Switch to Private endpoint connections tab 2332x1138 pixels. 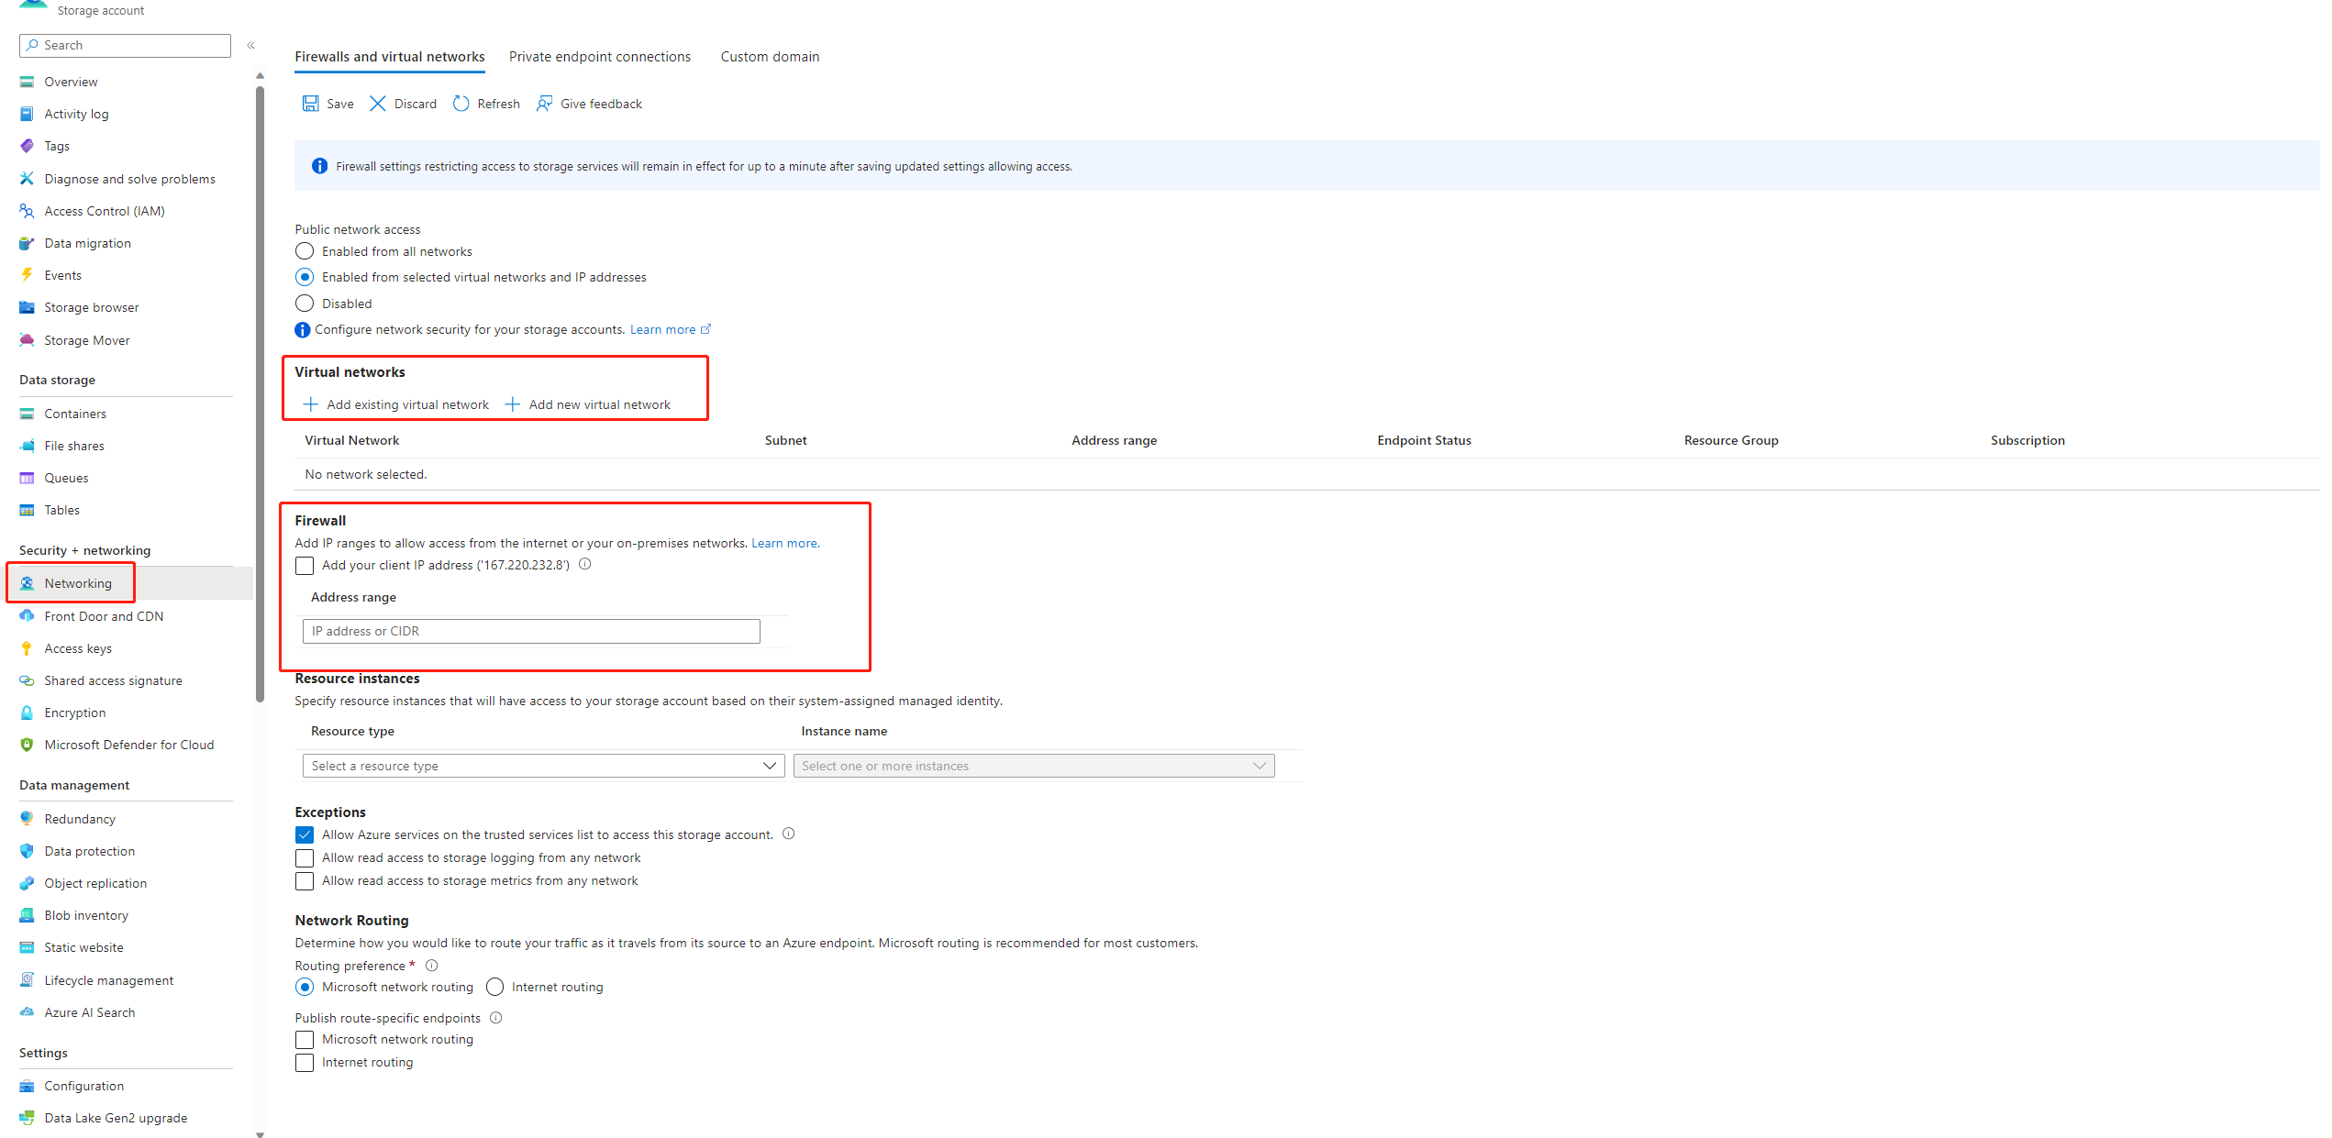tap(600, 57)
